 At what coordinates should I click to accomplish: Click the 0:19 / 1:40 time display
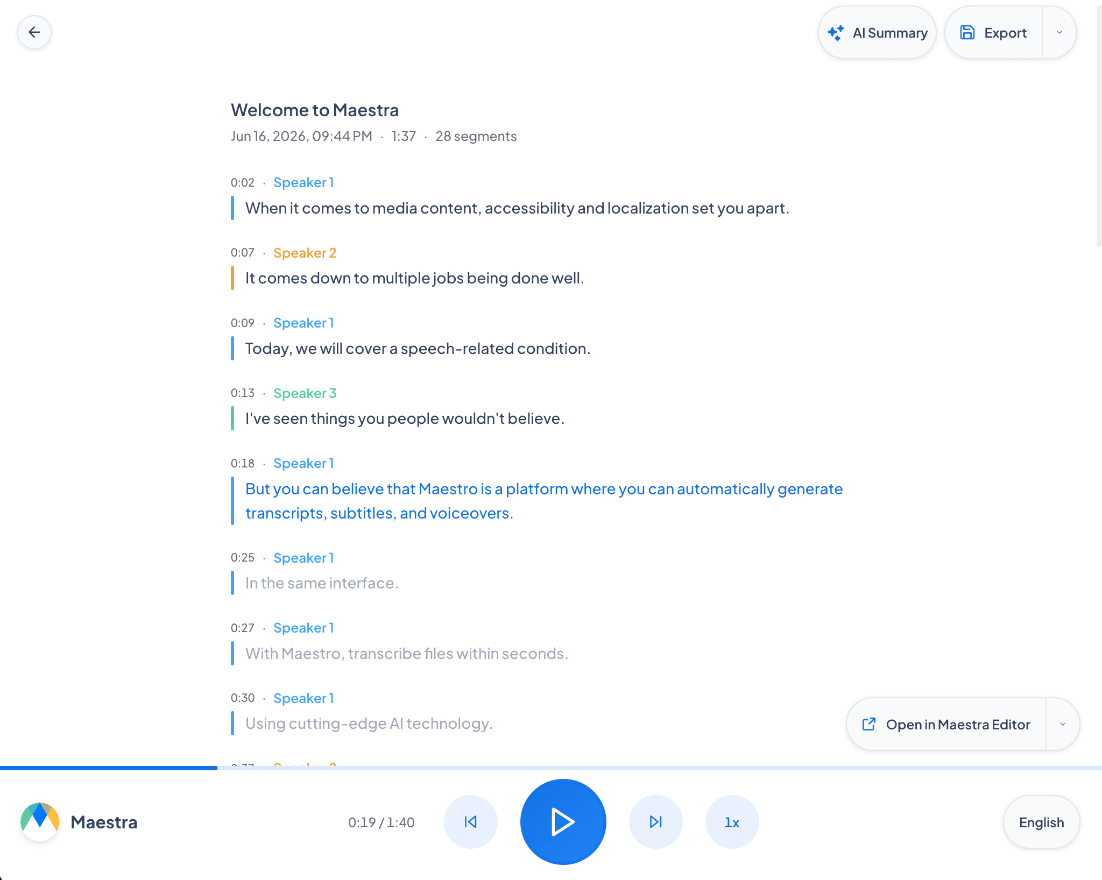pyautogui.click(x=381, y=822)
